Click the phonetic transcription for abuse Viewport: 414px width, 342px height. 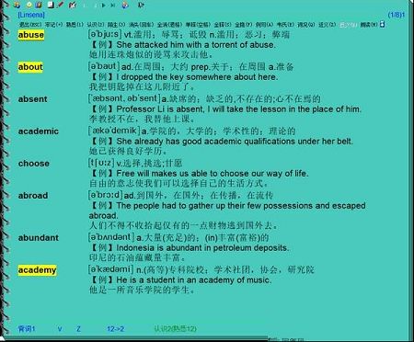pos(105,34)
